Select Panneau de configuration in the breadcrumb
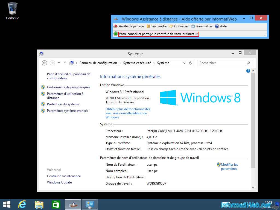The width and height of the screenshot is (280, 210). 98,63
